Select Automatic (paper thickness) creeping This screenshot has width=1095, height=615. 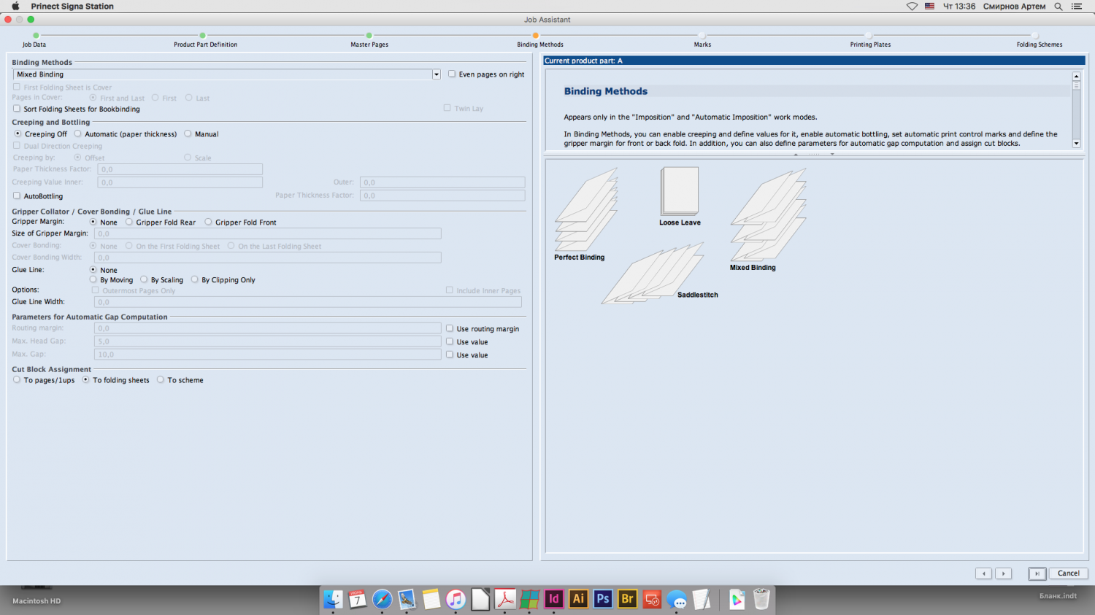(x=78, y=134)
